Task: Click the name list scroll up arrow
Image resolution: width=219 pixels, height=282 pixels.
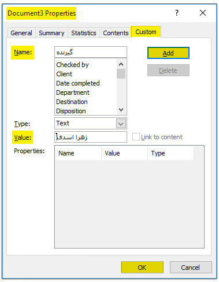Action: click(121, 64)
